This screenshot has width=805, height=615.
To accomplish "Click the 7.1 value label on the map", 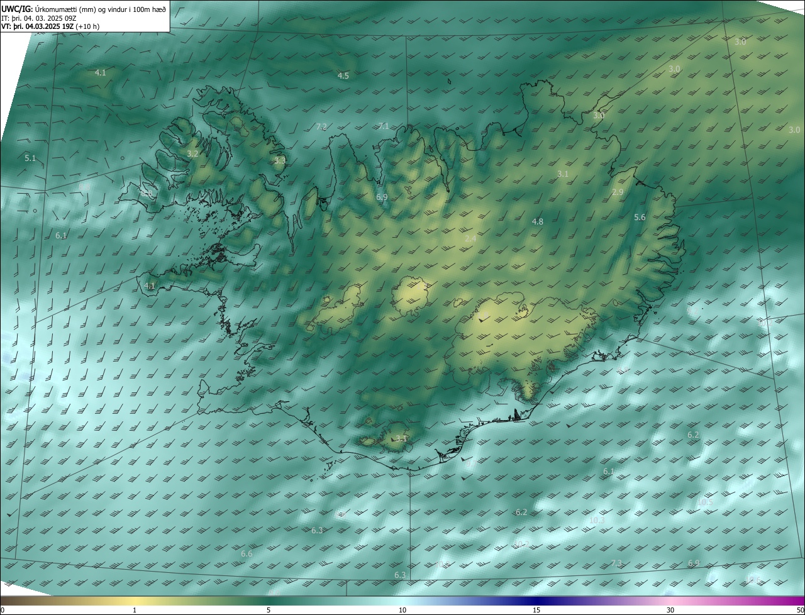I will pos(383,126).
